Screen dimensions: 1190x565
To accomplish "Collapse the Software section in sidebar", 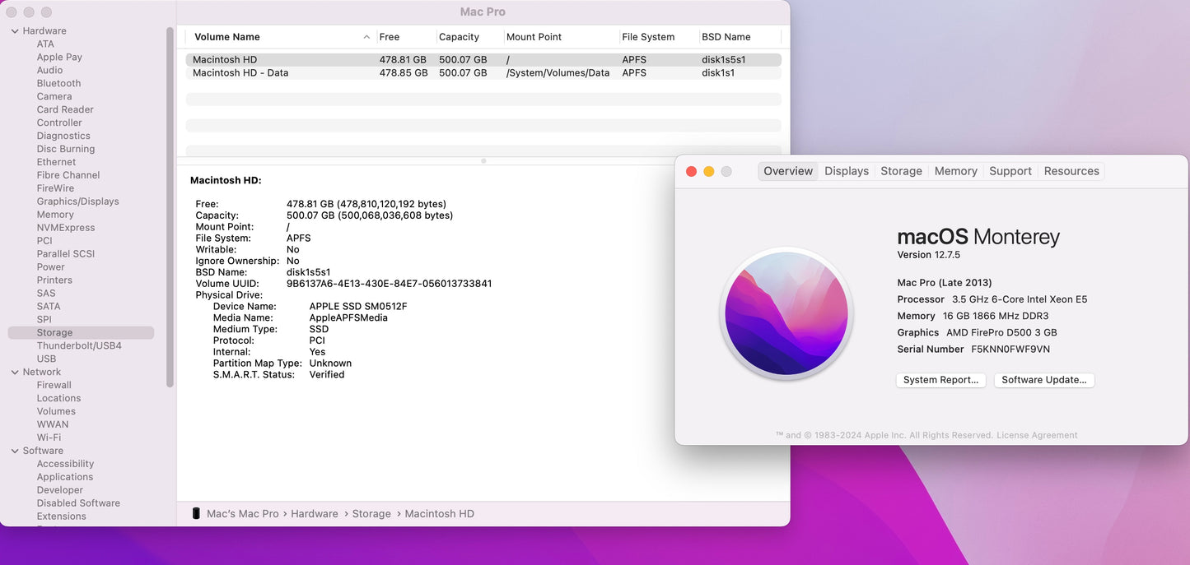I will point(15,452).
